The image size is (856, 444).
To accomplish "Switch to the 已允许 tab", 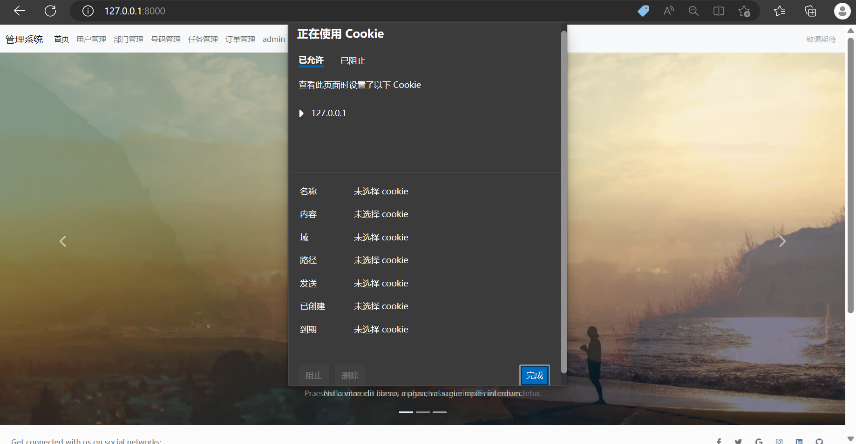I will point(311,60).
